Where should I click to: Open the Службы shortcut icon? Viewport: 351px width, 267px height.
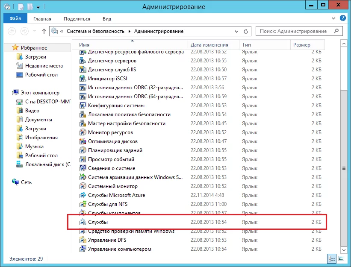pos(83,222)
